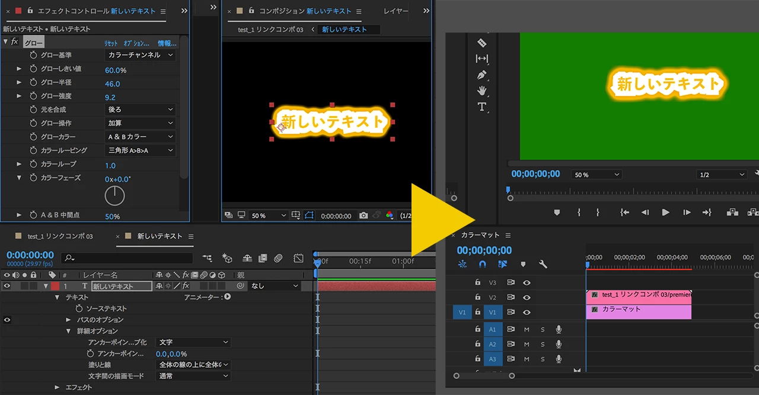This screenshot has width=759, height=395.
Task: Open the アニメーター add menu arrow
Action: click(x=227, y=297)
